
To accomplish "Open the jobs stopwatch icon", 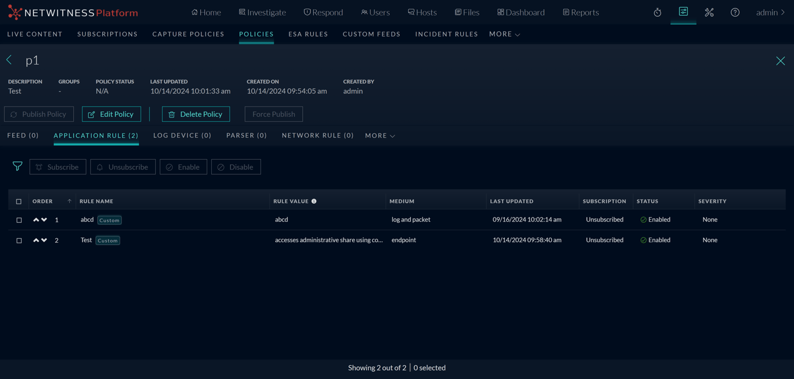I will coord(657,13).
